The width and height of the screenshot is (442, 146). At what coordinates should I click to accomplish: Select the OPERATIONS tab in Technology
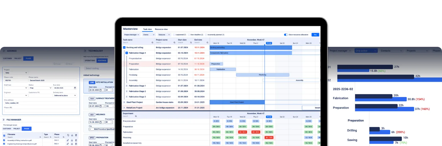(90, 61)
